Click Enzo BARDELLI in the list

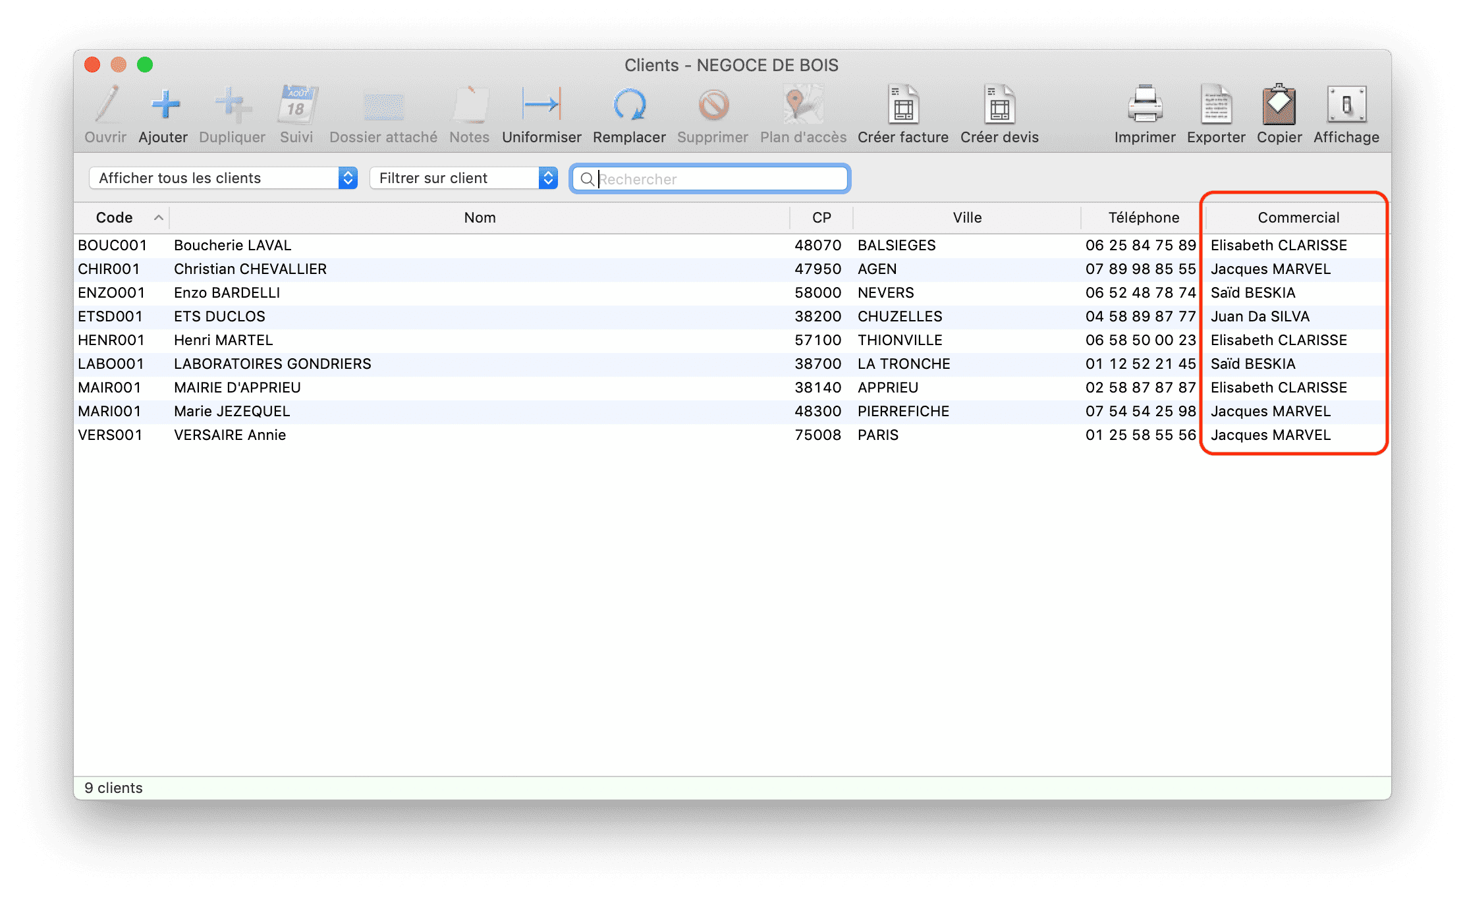pos(227,292)
